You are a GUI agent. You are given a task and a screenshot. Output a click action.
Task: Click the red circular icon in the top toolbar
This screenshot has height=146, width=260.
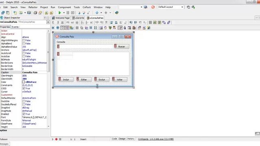(x=153, y=7)
